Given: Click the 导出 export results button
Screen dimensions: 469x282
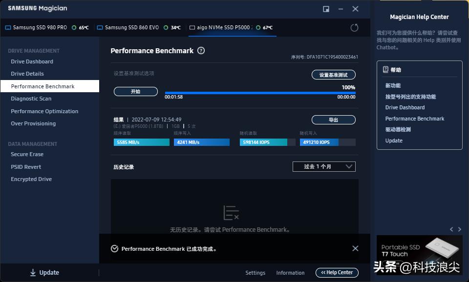Looking at the screenshot, I should pos(333,120).
